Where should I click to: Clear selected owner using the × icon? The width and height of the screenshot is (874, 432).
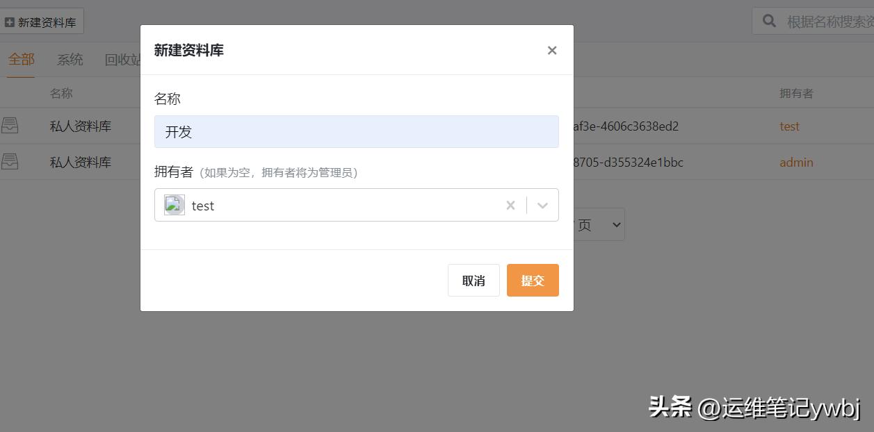click(510, 205)
